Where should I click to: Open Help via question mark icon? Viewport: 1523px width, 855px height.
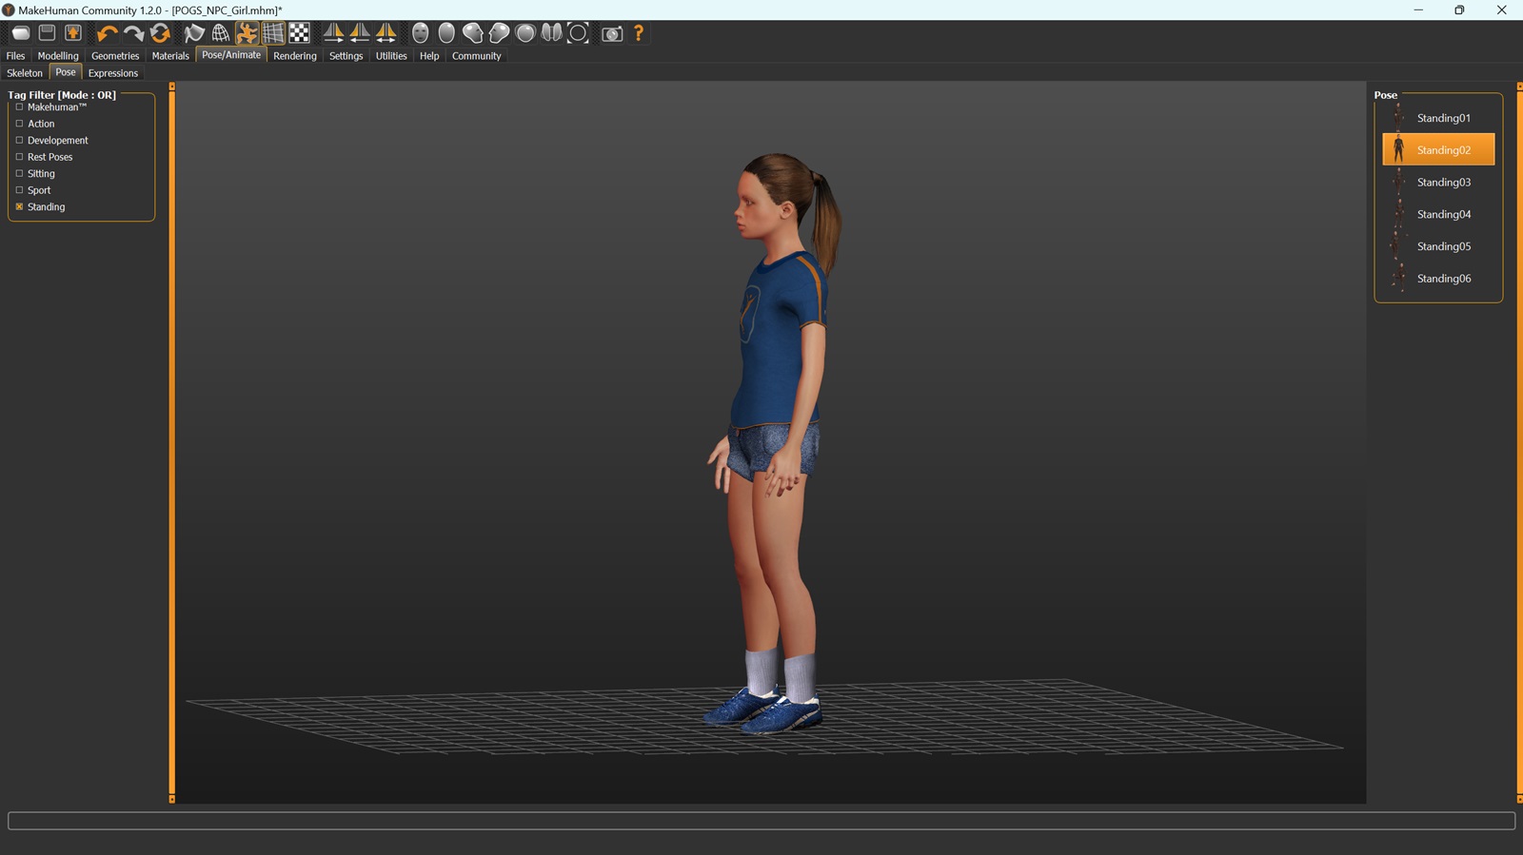pos(639,33)
